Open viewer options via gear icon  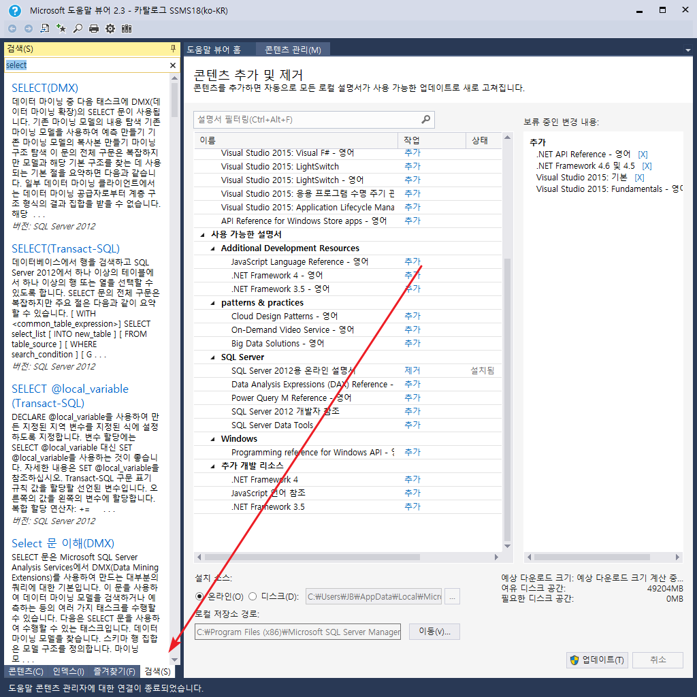(110, 29)
